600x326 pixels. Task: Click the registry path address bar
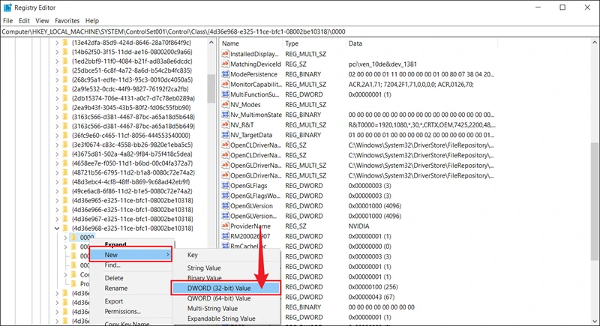point(300,32)
